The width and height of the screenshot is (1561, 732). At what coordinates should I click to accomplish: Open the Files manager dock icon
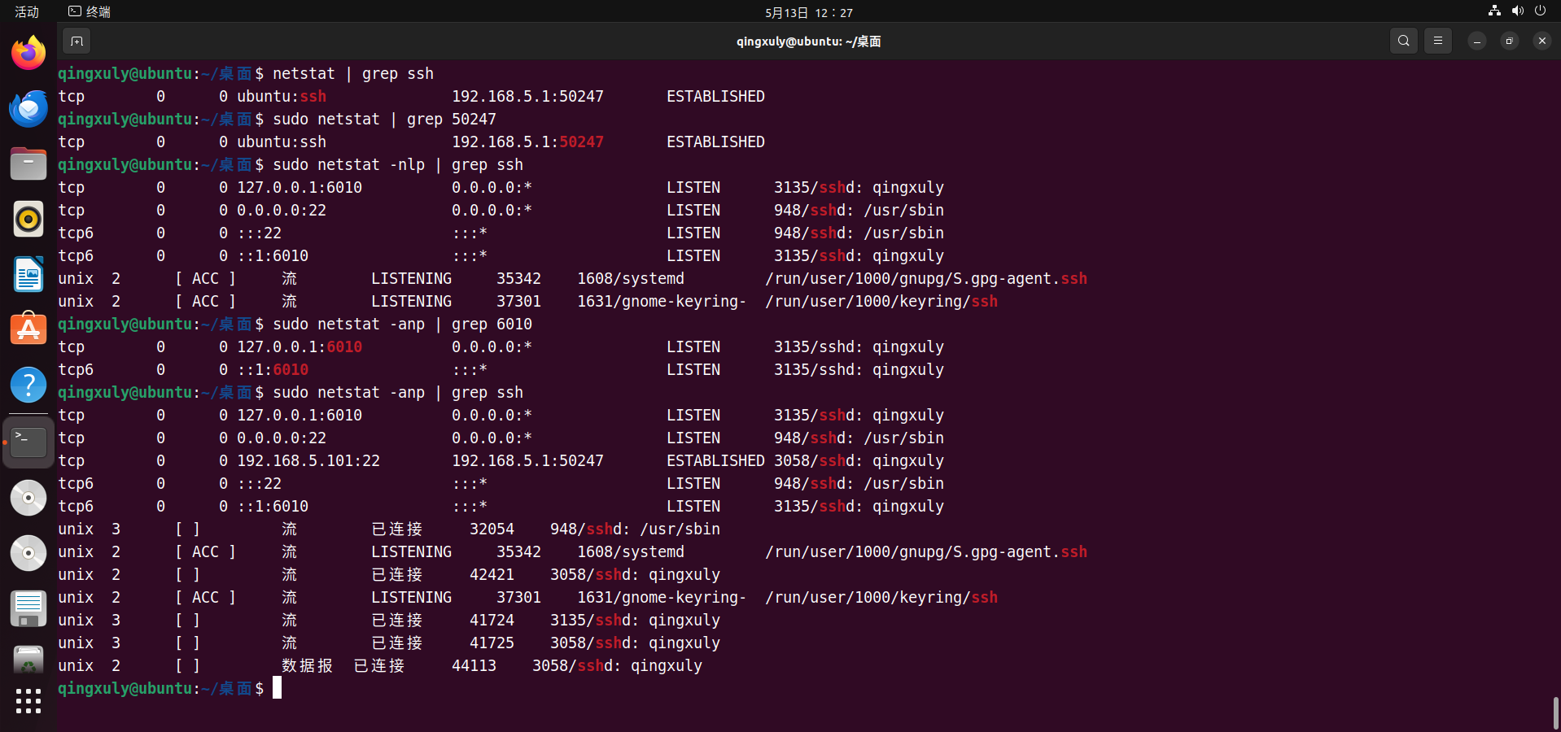(x=28, y=163)
